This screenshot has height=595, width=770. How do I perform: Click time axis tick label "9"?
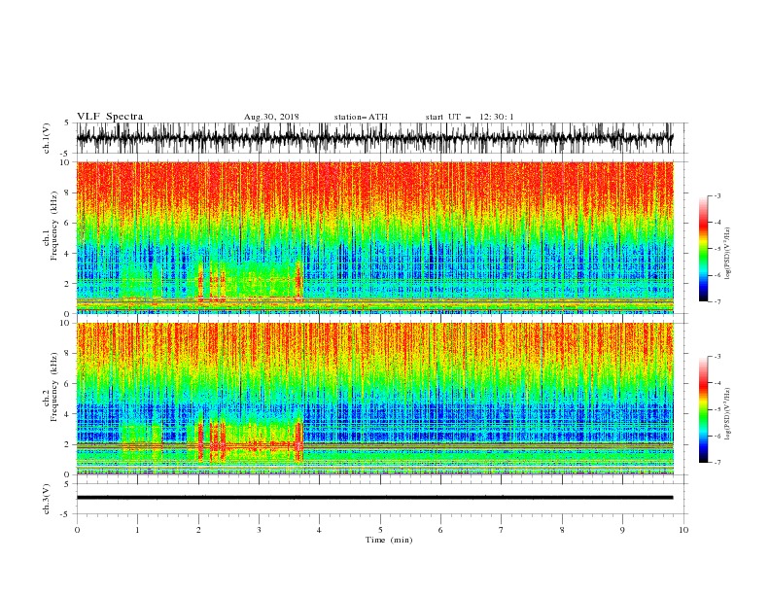[622, 530]
